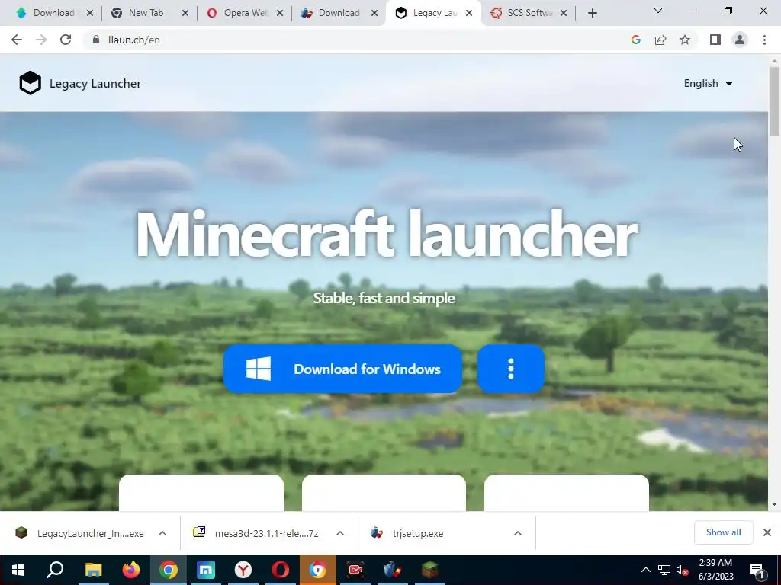Viewport: 781px width, 585px height.
Task: Open the tab search chevron
Action: 658,11
